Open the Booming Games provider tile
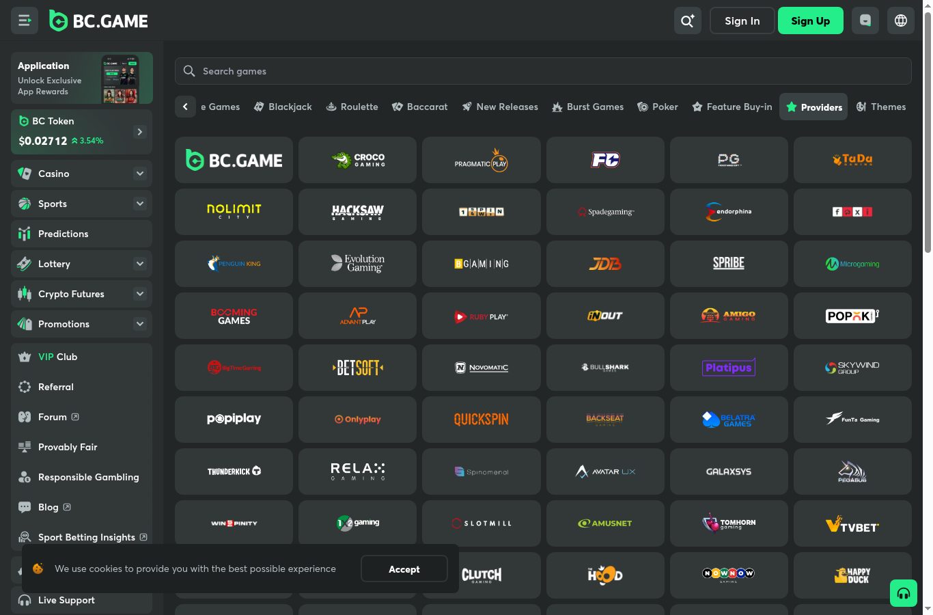The height and width of the screenshot is (615, 933). [x=234, y=316]
